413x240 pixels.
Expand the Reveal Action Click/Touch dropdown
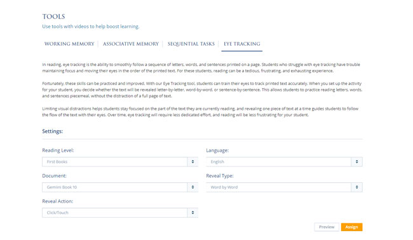[x=120, y=213]
